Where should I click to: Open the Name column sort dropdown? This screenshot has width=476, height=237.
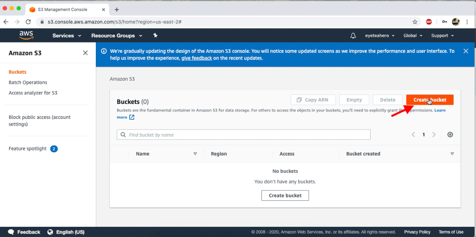click(x=195, y=154)
